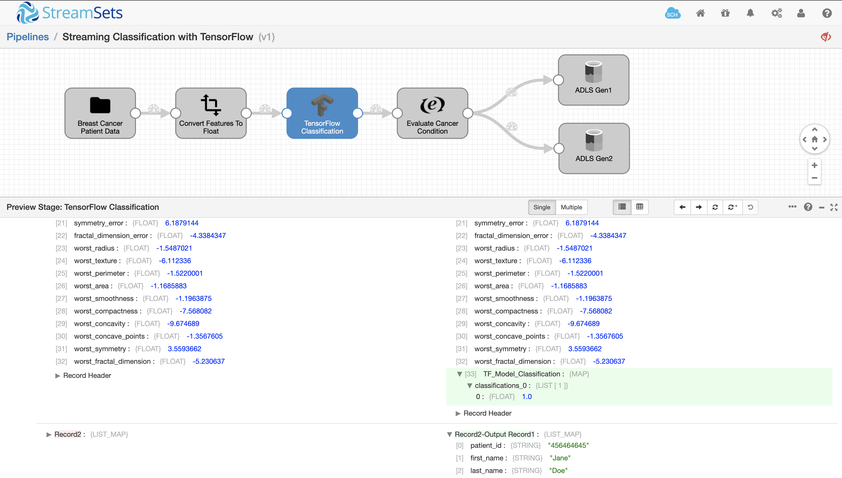Select the ADLS Gen1 destination stage

point(593,80)
